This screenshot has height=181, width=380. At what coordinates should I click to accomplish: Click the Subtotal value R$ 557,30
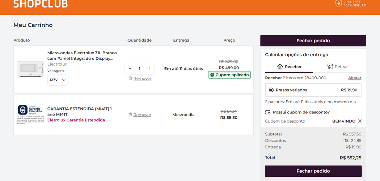pyautogui.click(x=352, y=134)
